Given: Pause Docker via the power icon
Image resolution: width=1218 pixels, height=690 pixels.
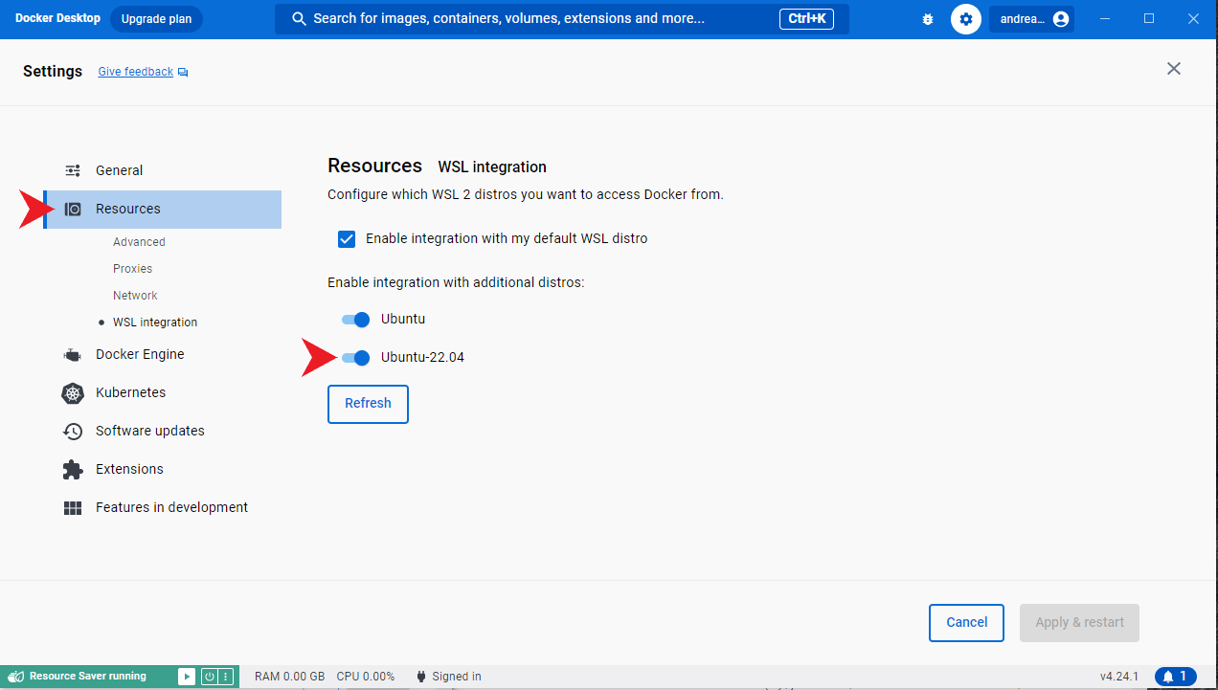Looking at the screenshot, I should click(210, 676).
